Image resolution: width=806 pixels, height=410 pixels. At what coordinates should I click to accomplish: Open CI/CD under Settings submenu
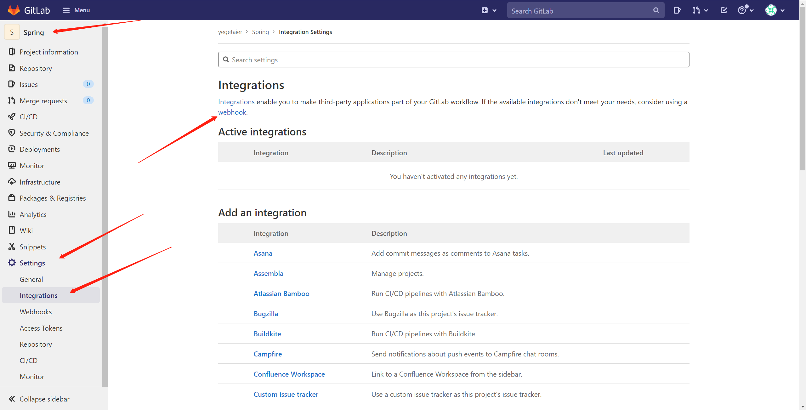(x=28, y=361)
